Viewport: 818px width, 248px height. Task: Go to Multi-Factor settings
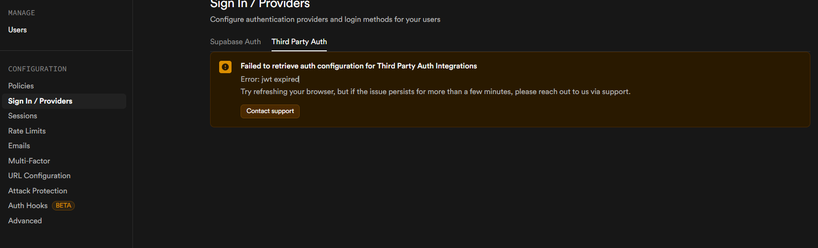coord(29,161)
